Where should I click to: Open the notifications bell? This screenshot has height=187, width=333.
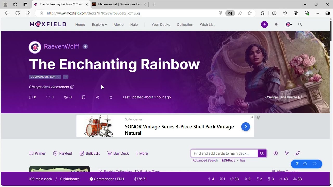point(276,24)
